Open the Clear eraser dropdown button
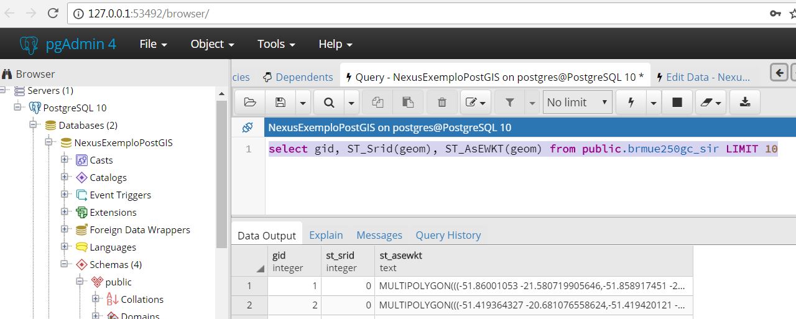Viewport: 796px width, 319px height. point(710,102)
